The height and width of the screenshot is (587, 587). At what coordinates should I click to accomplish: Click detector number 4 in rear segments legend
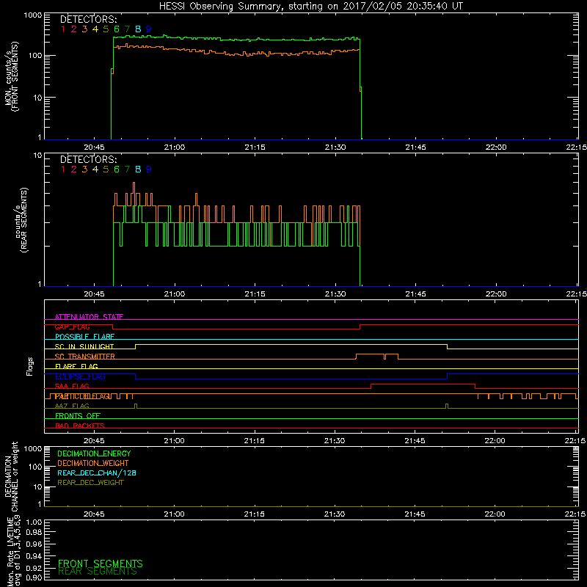pos(95,169)
